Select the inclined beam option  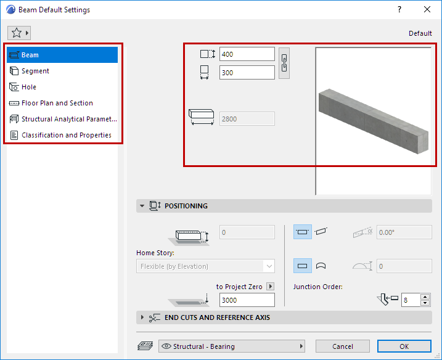pos(321,231)
